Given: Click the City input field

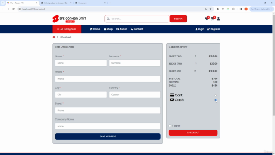Looking at the screenshot, I should [81, 95].
